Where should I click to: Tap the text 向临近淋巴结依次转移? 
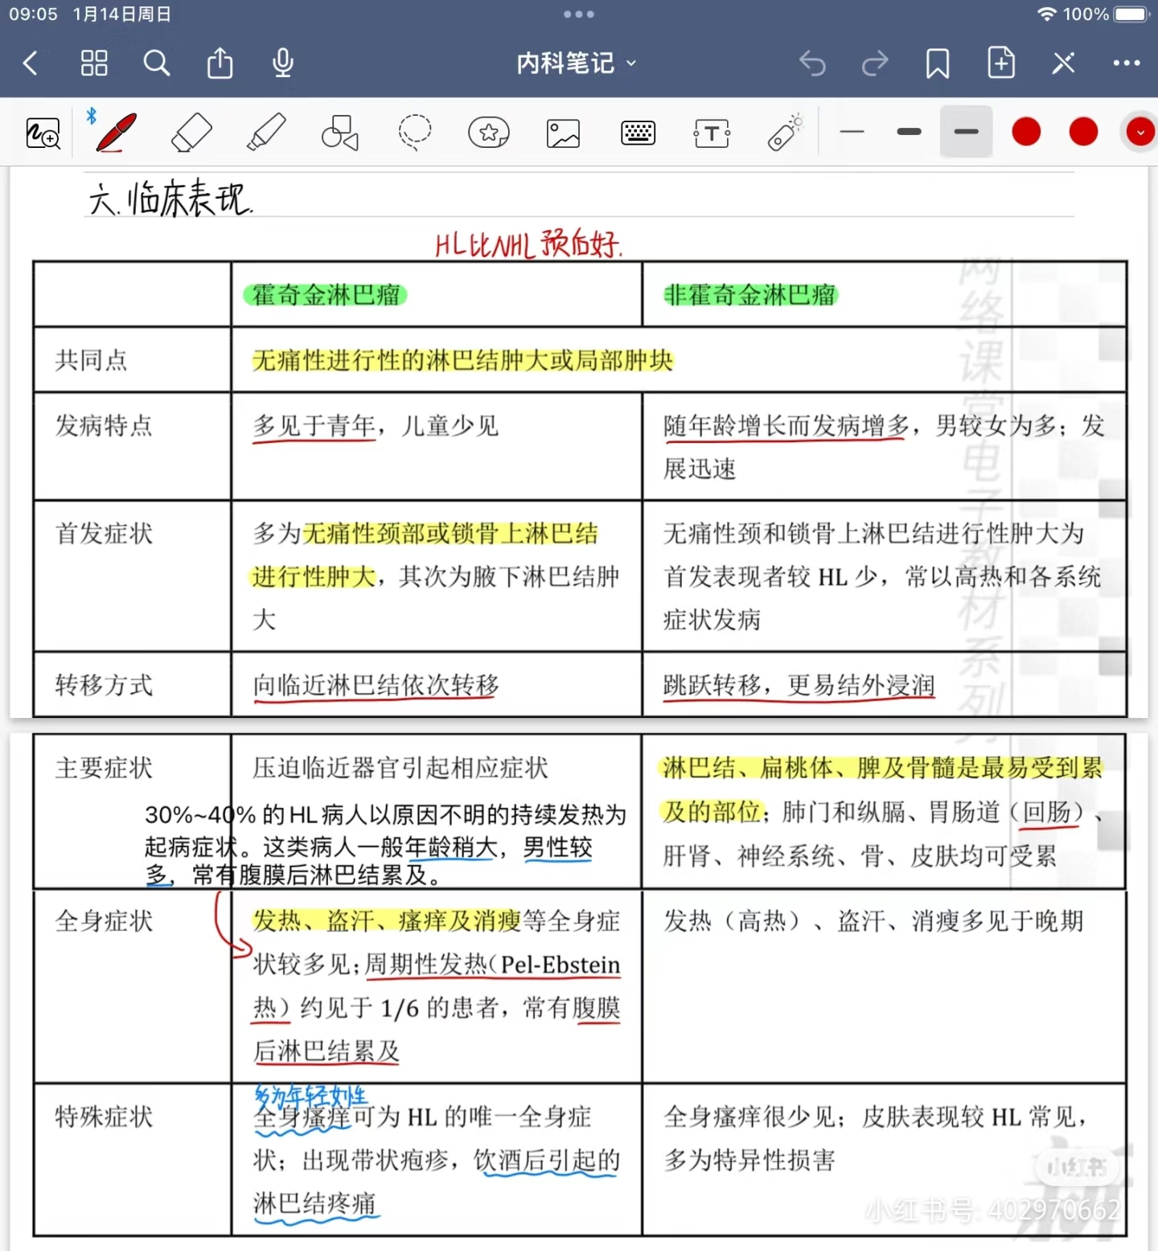[x=376, y=685]
